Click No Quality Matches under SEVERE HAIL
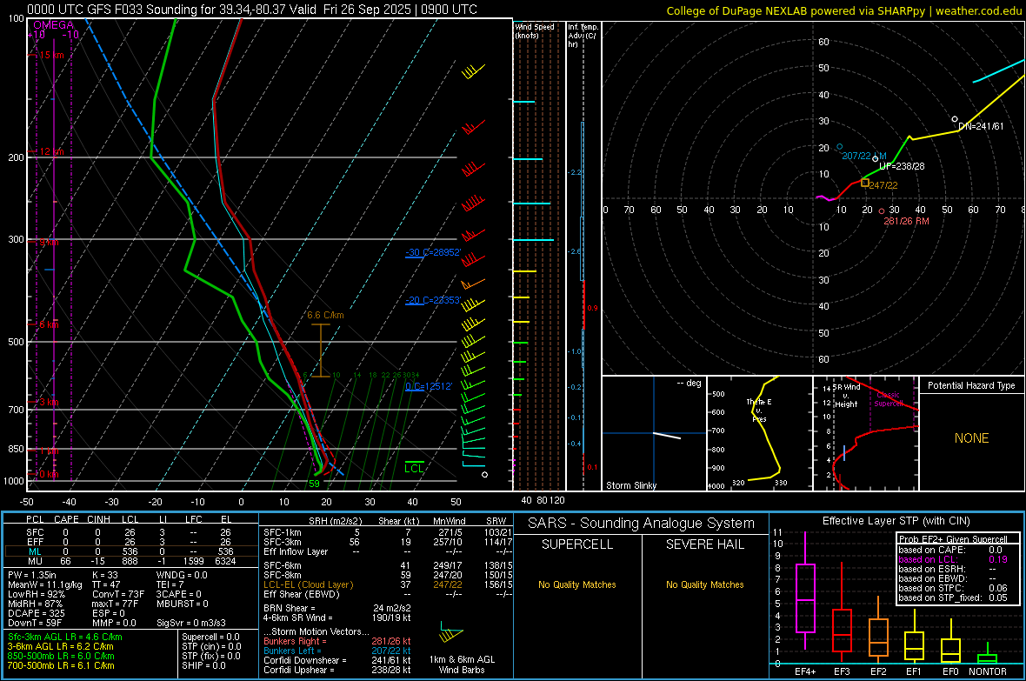The width and height of the screenshot is (1026, 681). (704, 584)
